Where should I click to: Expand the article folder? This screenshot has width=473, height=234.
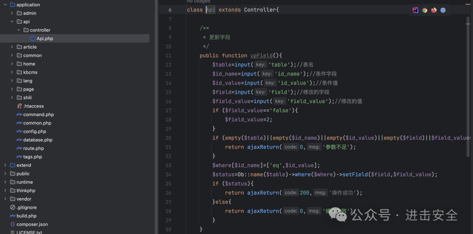(12, 47)
